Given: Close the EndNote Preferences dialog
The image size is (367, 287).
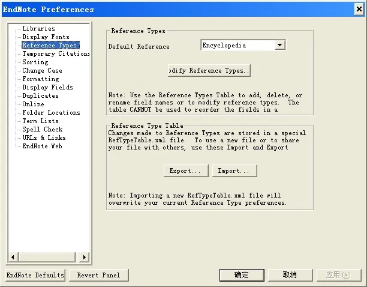Looking at the screenshot, I should pyautogui.click(x=359, y=10).
